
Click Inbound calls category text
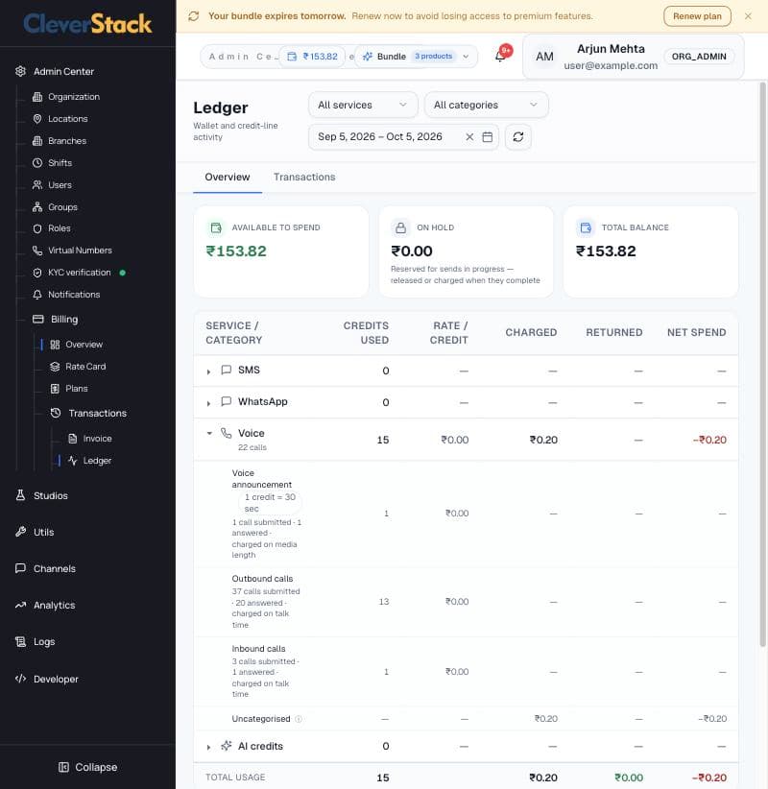tap(258, 649)
